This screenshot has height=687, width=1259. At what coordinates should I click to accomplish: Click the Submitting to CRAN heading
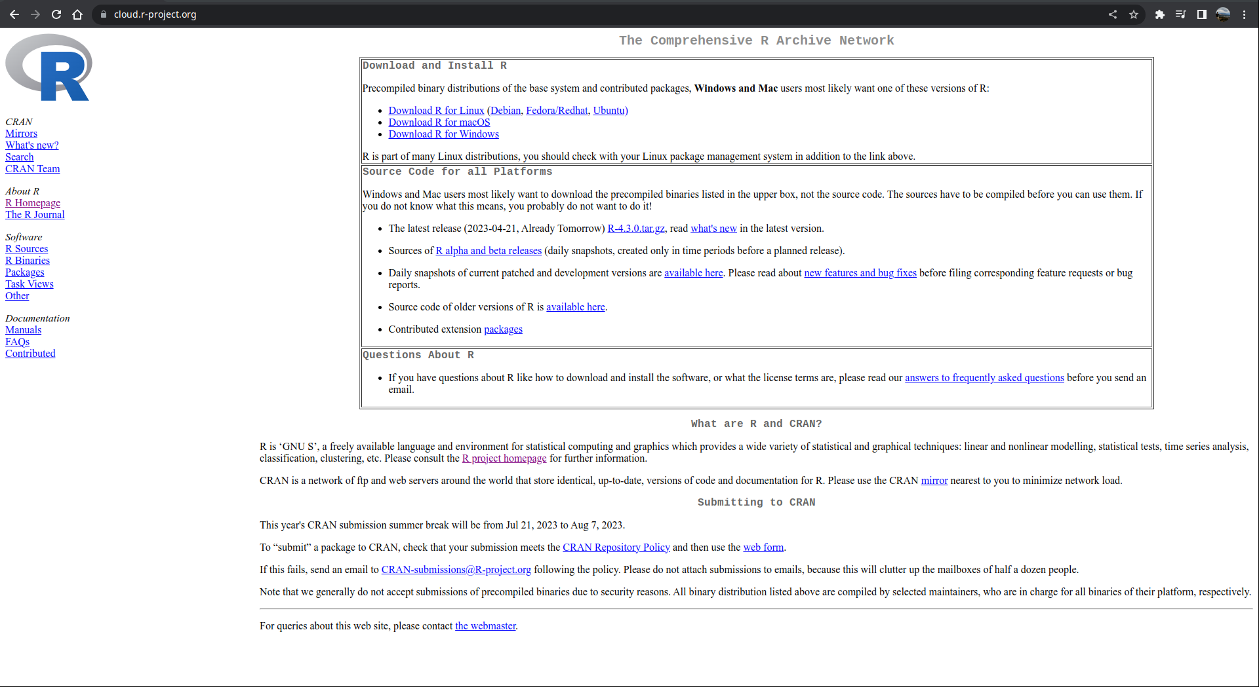pyautogui.click(x=756, y=502)
